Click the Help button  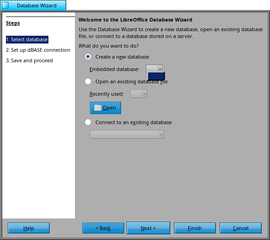pyautogui.click(x=29, y=228)
